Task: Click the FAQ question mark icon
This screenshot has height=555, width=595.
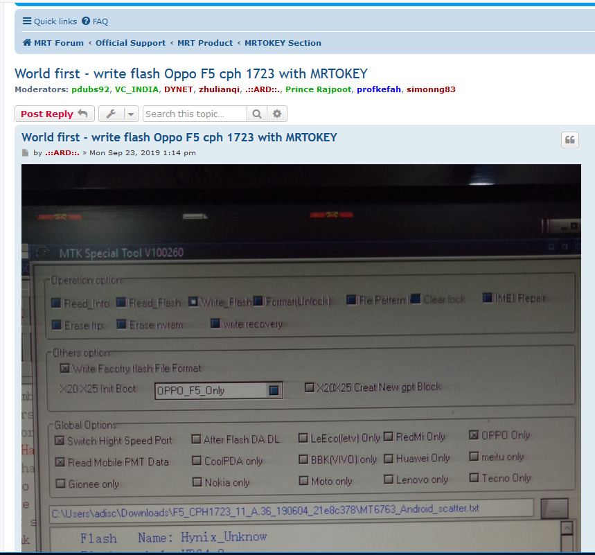Action: [x=86, y=21]
